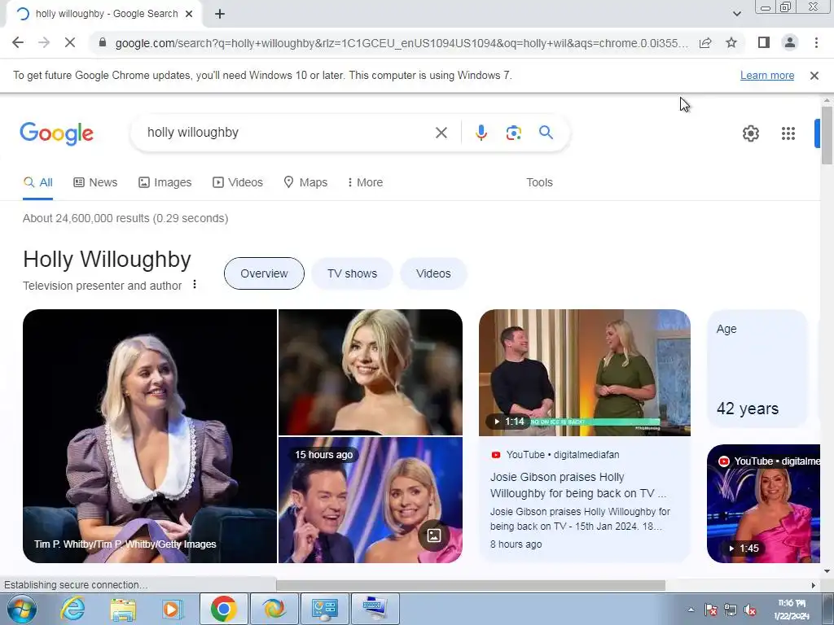Open the Windows Start menu
The height and width of the screenshot is (625, 834).
[21, 609]
